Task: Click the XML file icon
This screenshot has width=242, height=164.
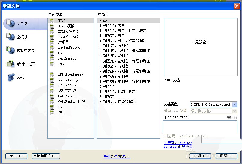Action: [52, 64]
